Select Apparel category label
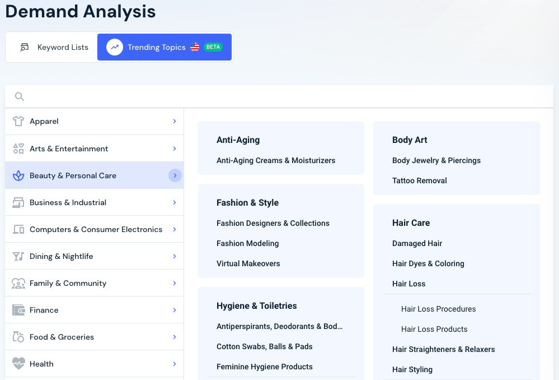Screen dimensions: 559x380 pos(44,122)
